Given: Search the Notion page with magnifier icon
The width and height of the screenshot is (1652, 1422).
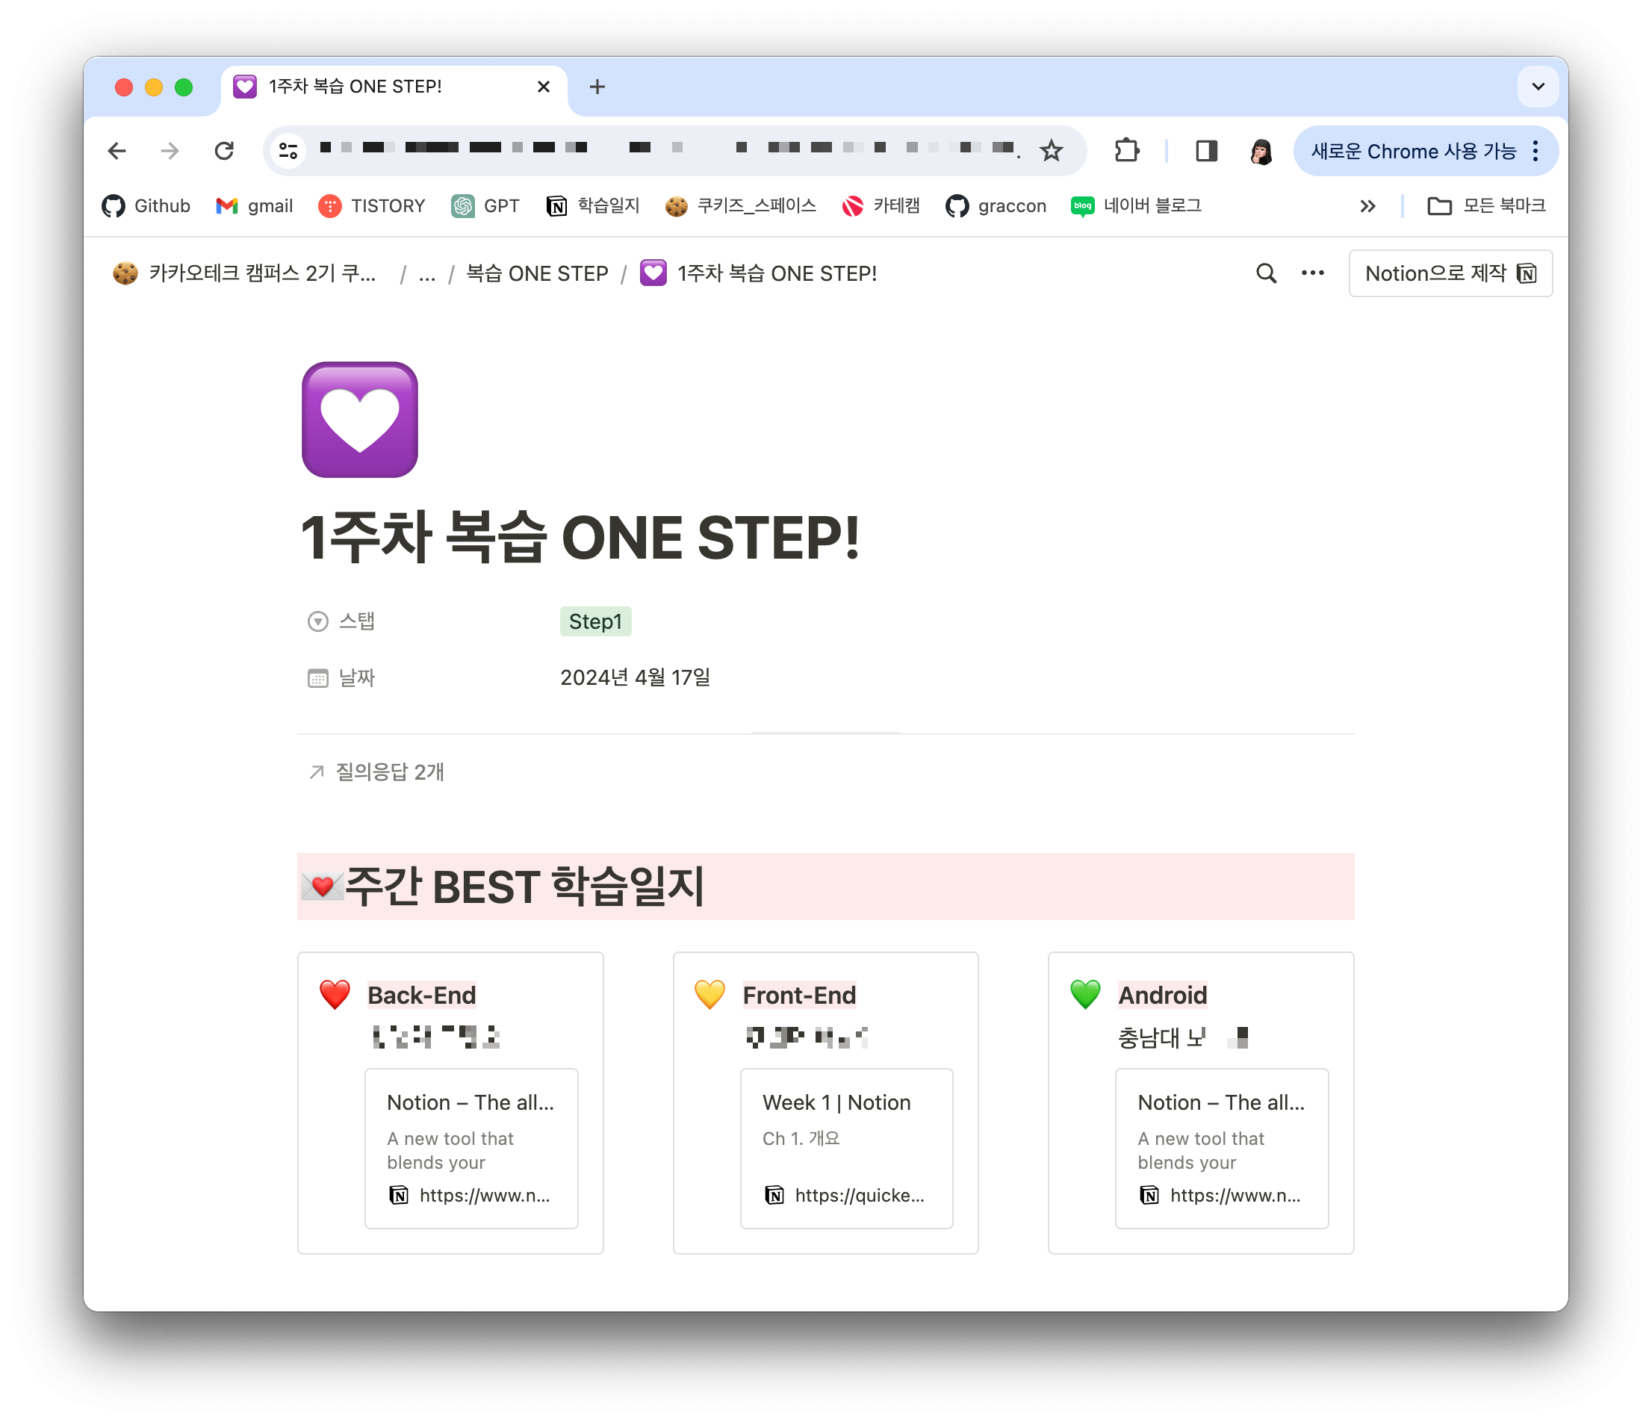Looking at the screenshot, I should click(1266, 273).
